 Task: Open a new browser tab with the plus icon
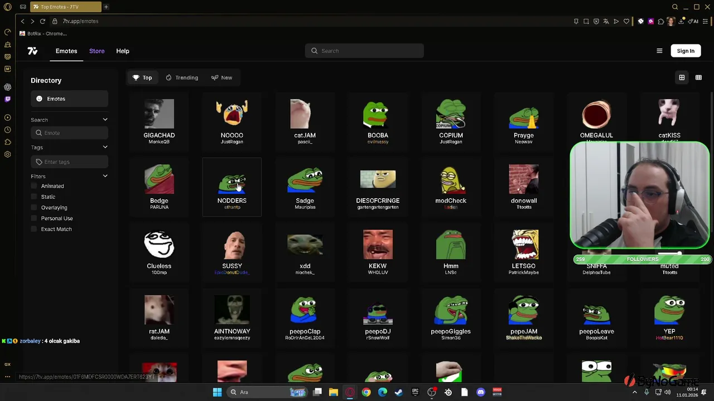[x=106, y=7]
